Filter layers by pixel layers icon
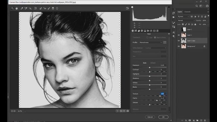Image resolution: width=217 pixels, height=122 pixels. [x=192, y=17]
